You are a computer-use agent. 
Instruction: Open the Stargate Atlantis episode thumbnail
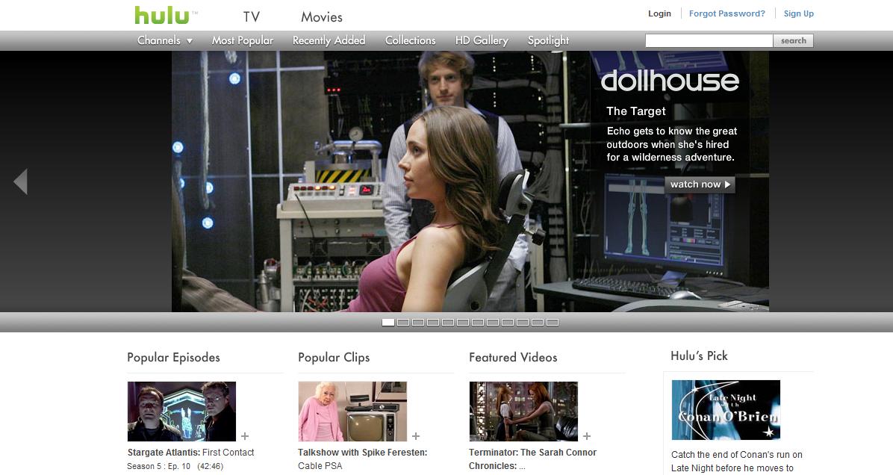click(x=181, y=412)
